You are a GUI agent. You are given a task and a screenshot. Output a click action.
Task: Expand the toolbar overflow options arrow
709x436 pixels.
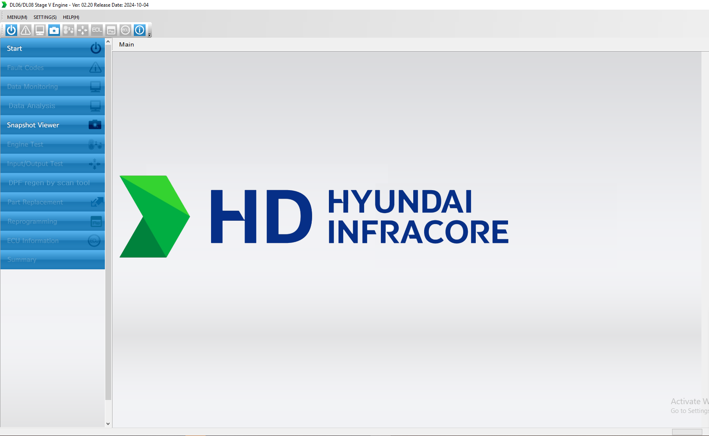[150, 35]
